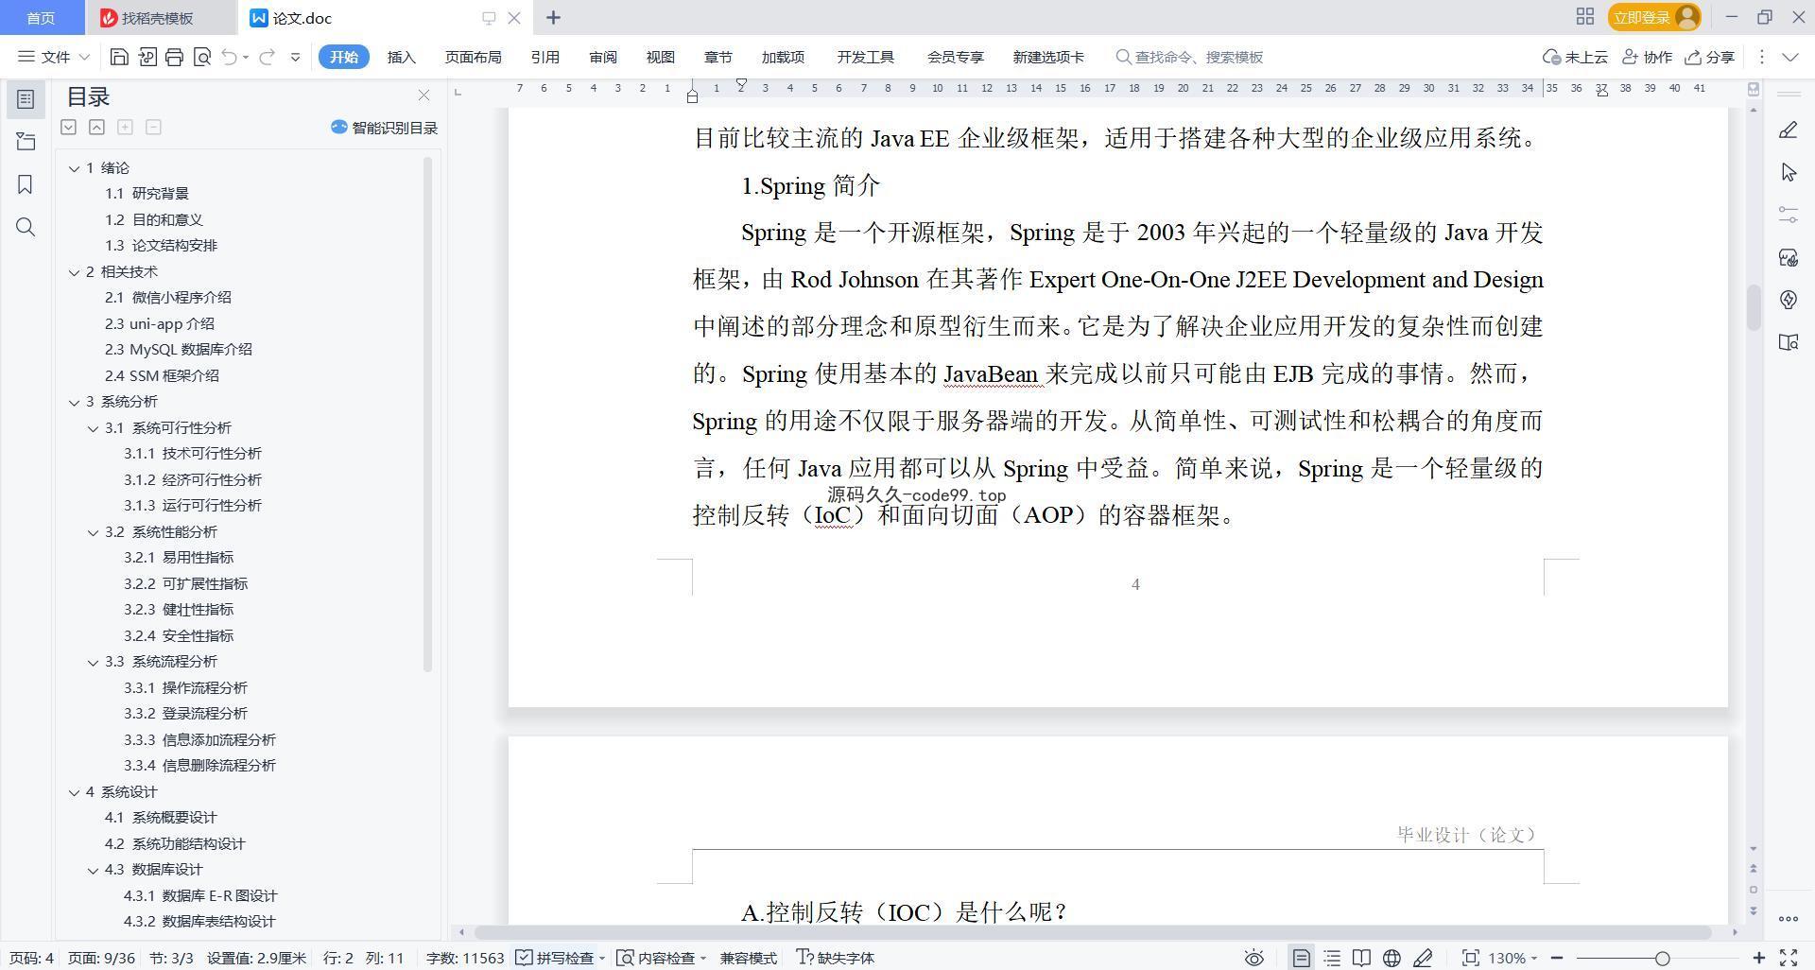Open the quick access toolbar customize dropdown

[295, 58]
